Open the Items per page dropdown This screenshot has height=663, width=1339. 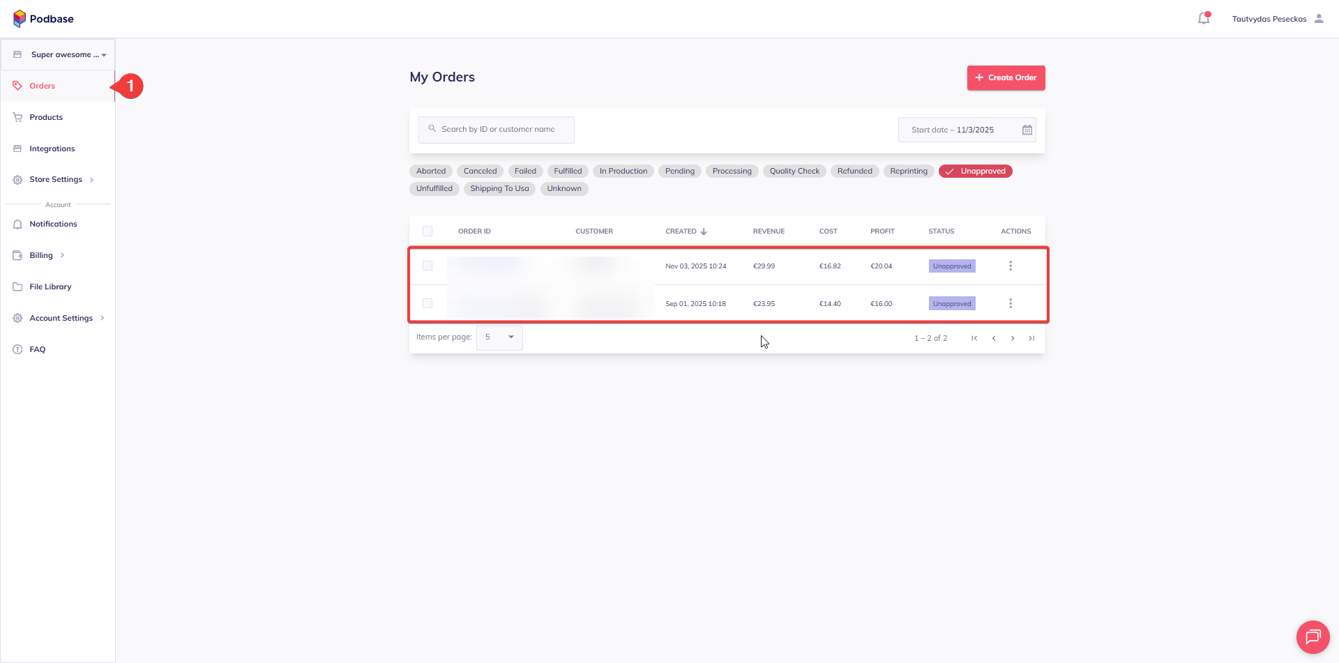pyautogui.click(x=499, y=337)
